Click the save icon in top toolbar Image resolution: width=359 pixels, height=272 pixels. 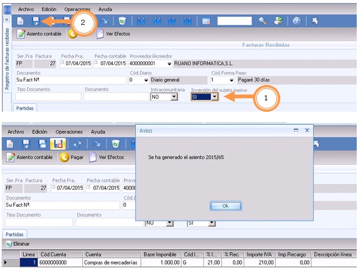35,21
